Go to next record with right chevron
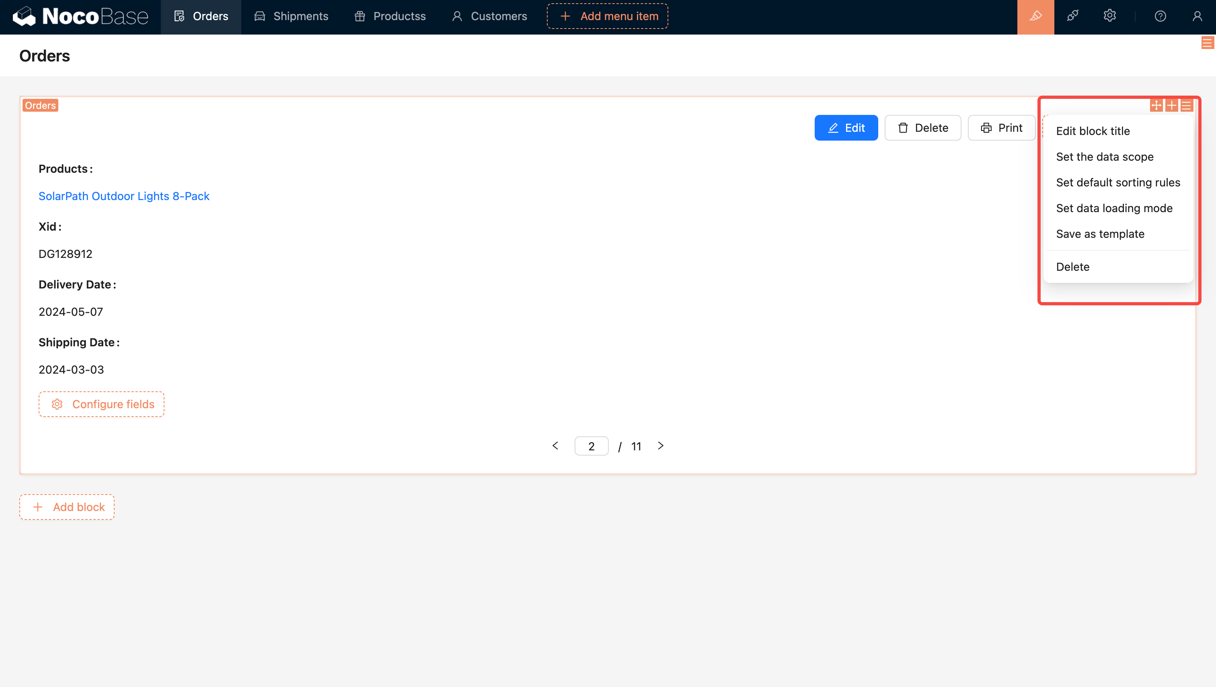Image resolution: width=1216 pixels, height=687 pixels. pyautogui.click(x=661, y=446)
